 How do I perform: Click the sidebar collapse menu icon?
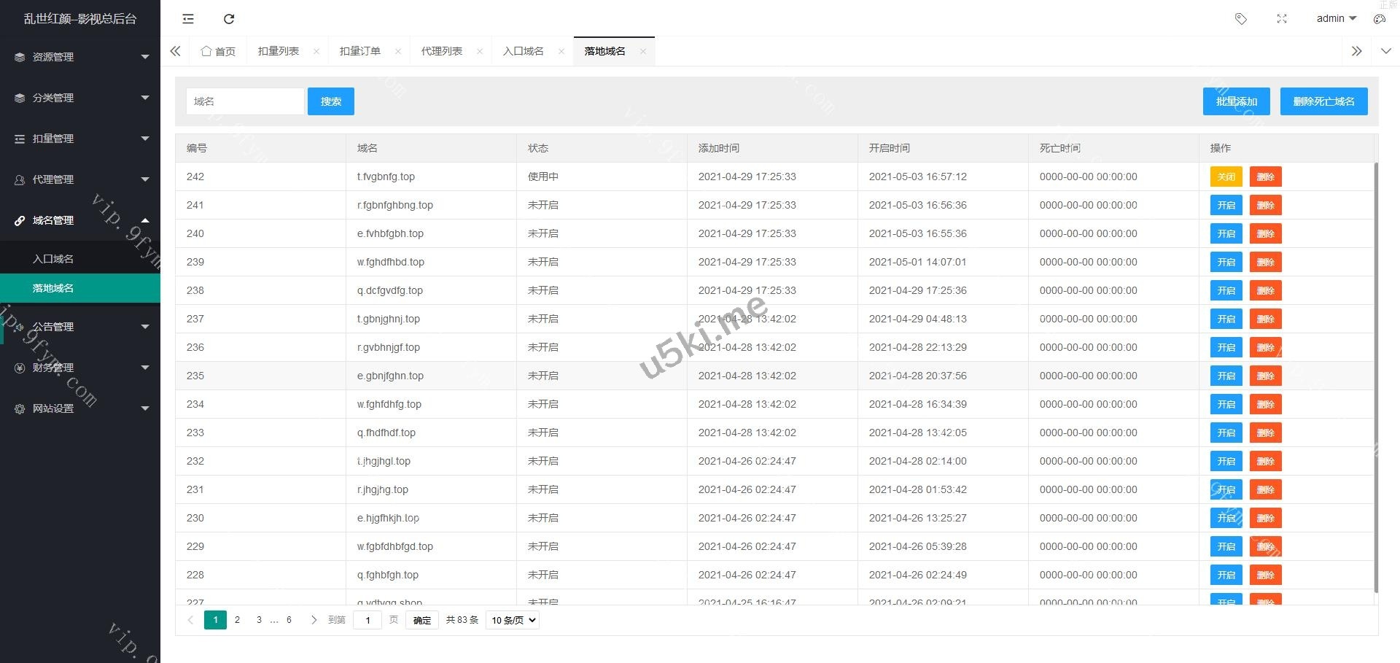188,19
